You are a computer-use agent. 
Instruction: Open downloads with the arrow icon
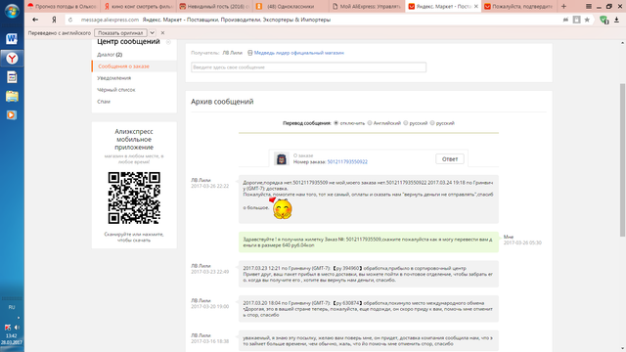(617, 20)
